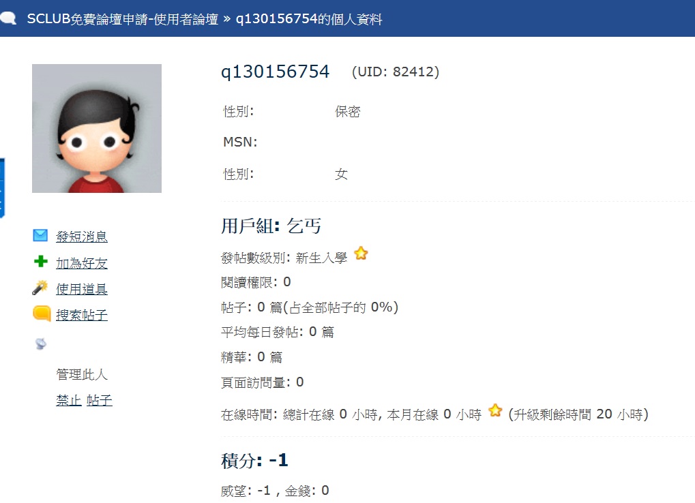Click the 用戶組: 乞丐 heading
The image size is (695, 503).
tap(271, 226)
